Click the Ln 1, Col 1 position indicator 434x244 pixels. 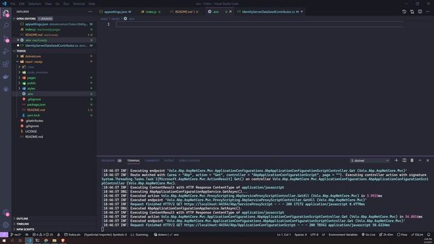(x=283, y=235)
